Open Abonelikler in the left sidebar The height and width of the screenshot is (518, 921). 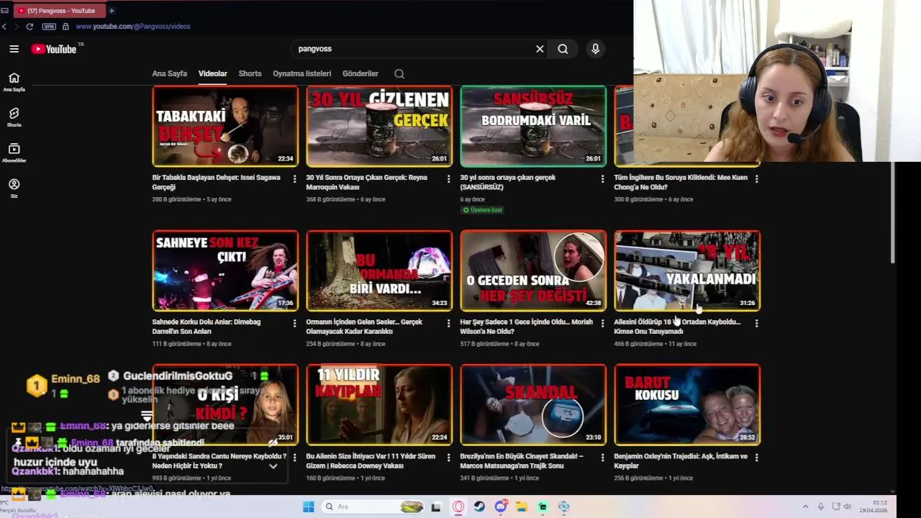point(14,153)
